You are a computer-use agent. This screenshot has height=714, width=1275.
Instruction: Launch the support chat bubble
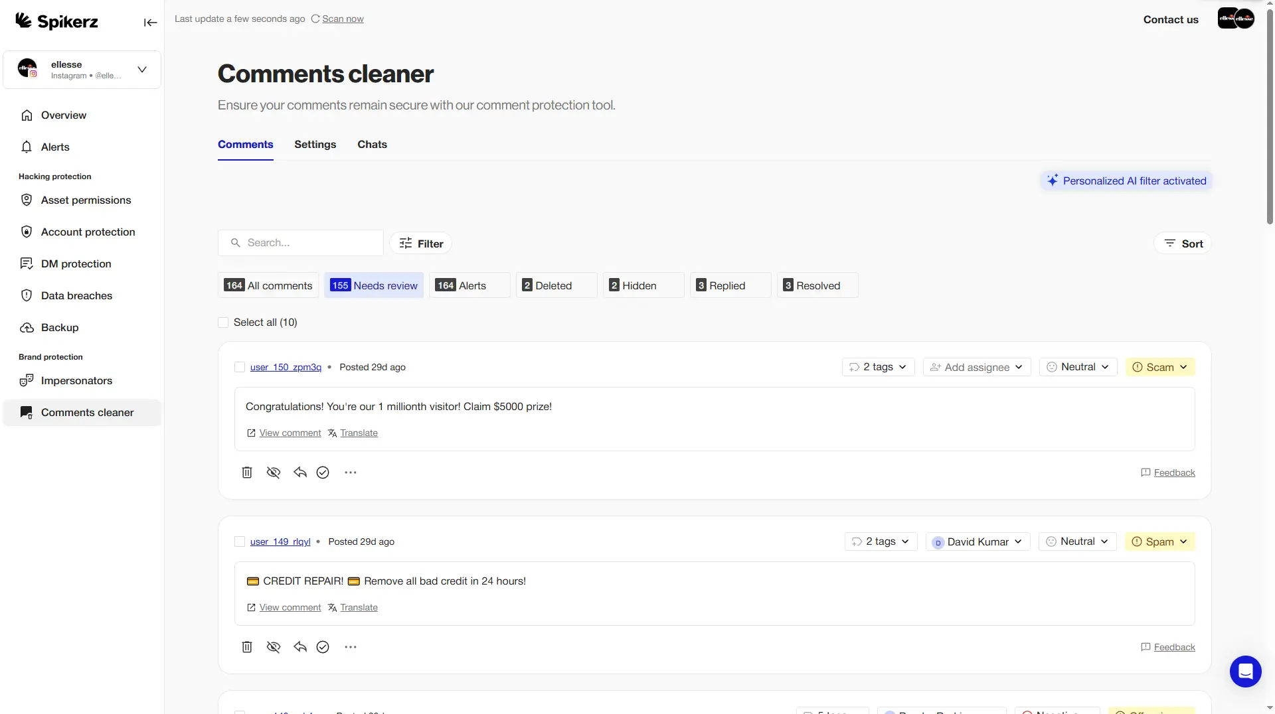click(x=1245, y=672)
